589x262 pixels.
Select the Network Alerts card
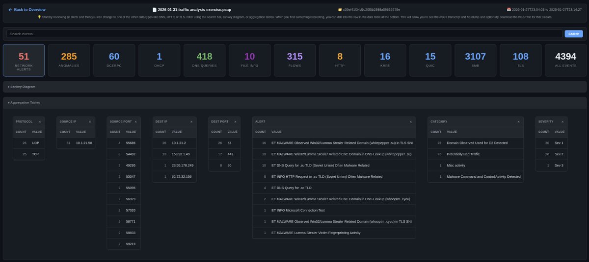24,60
